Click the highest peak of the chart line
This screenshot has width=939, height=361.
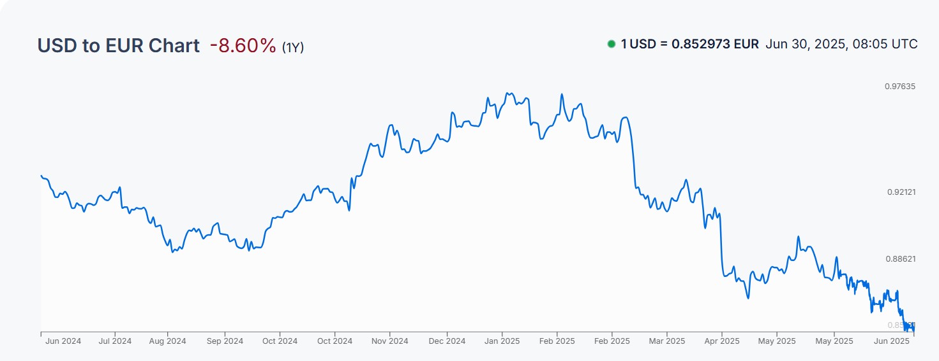[x=507, y=93]
